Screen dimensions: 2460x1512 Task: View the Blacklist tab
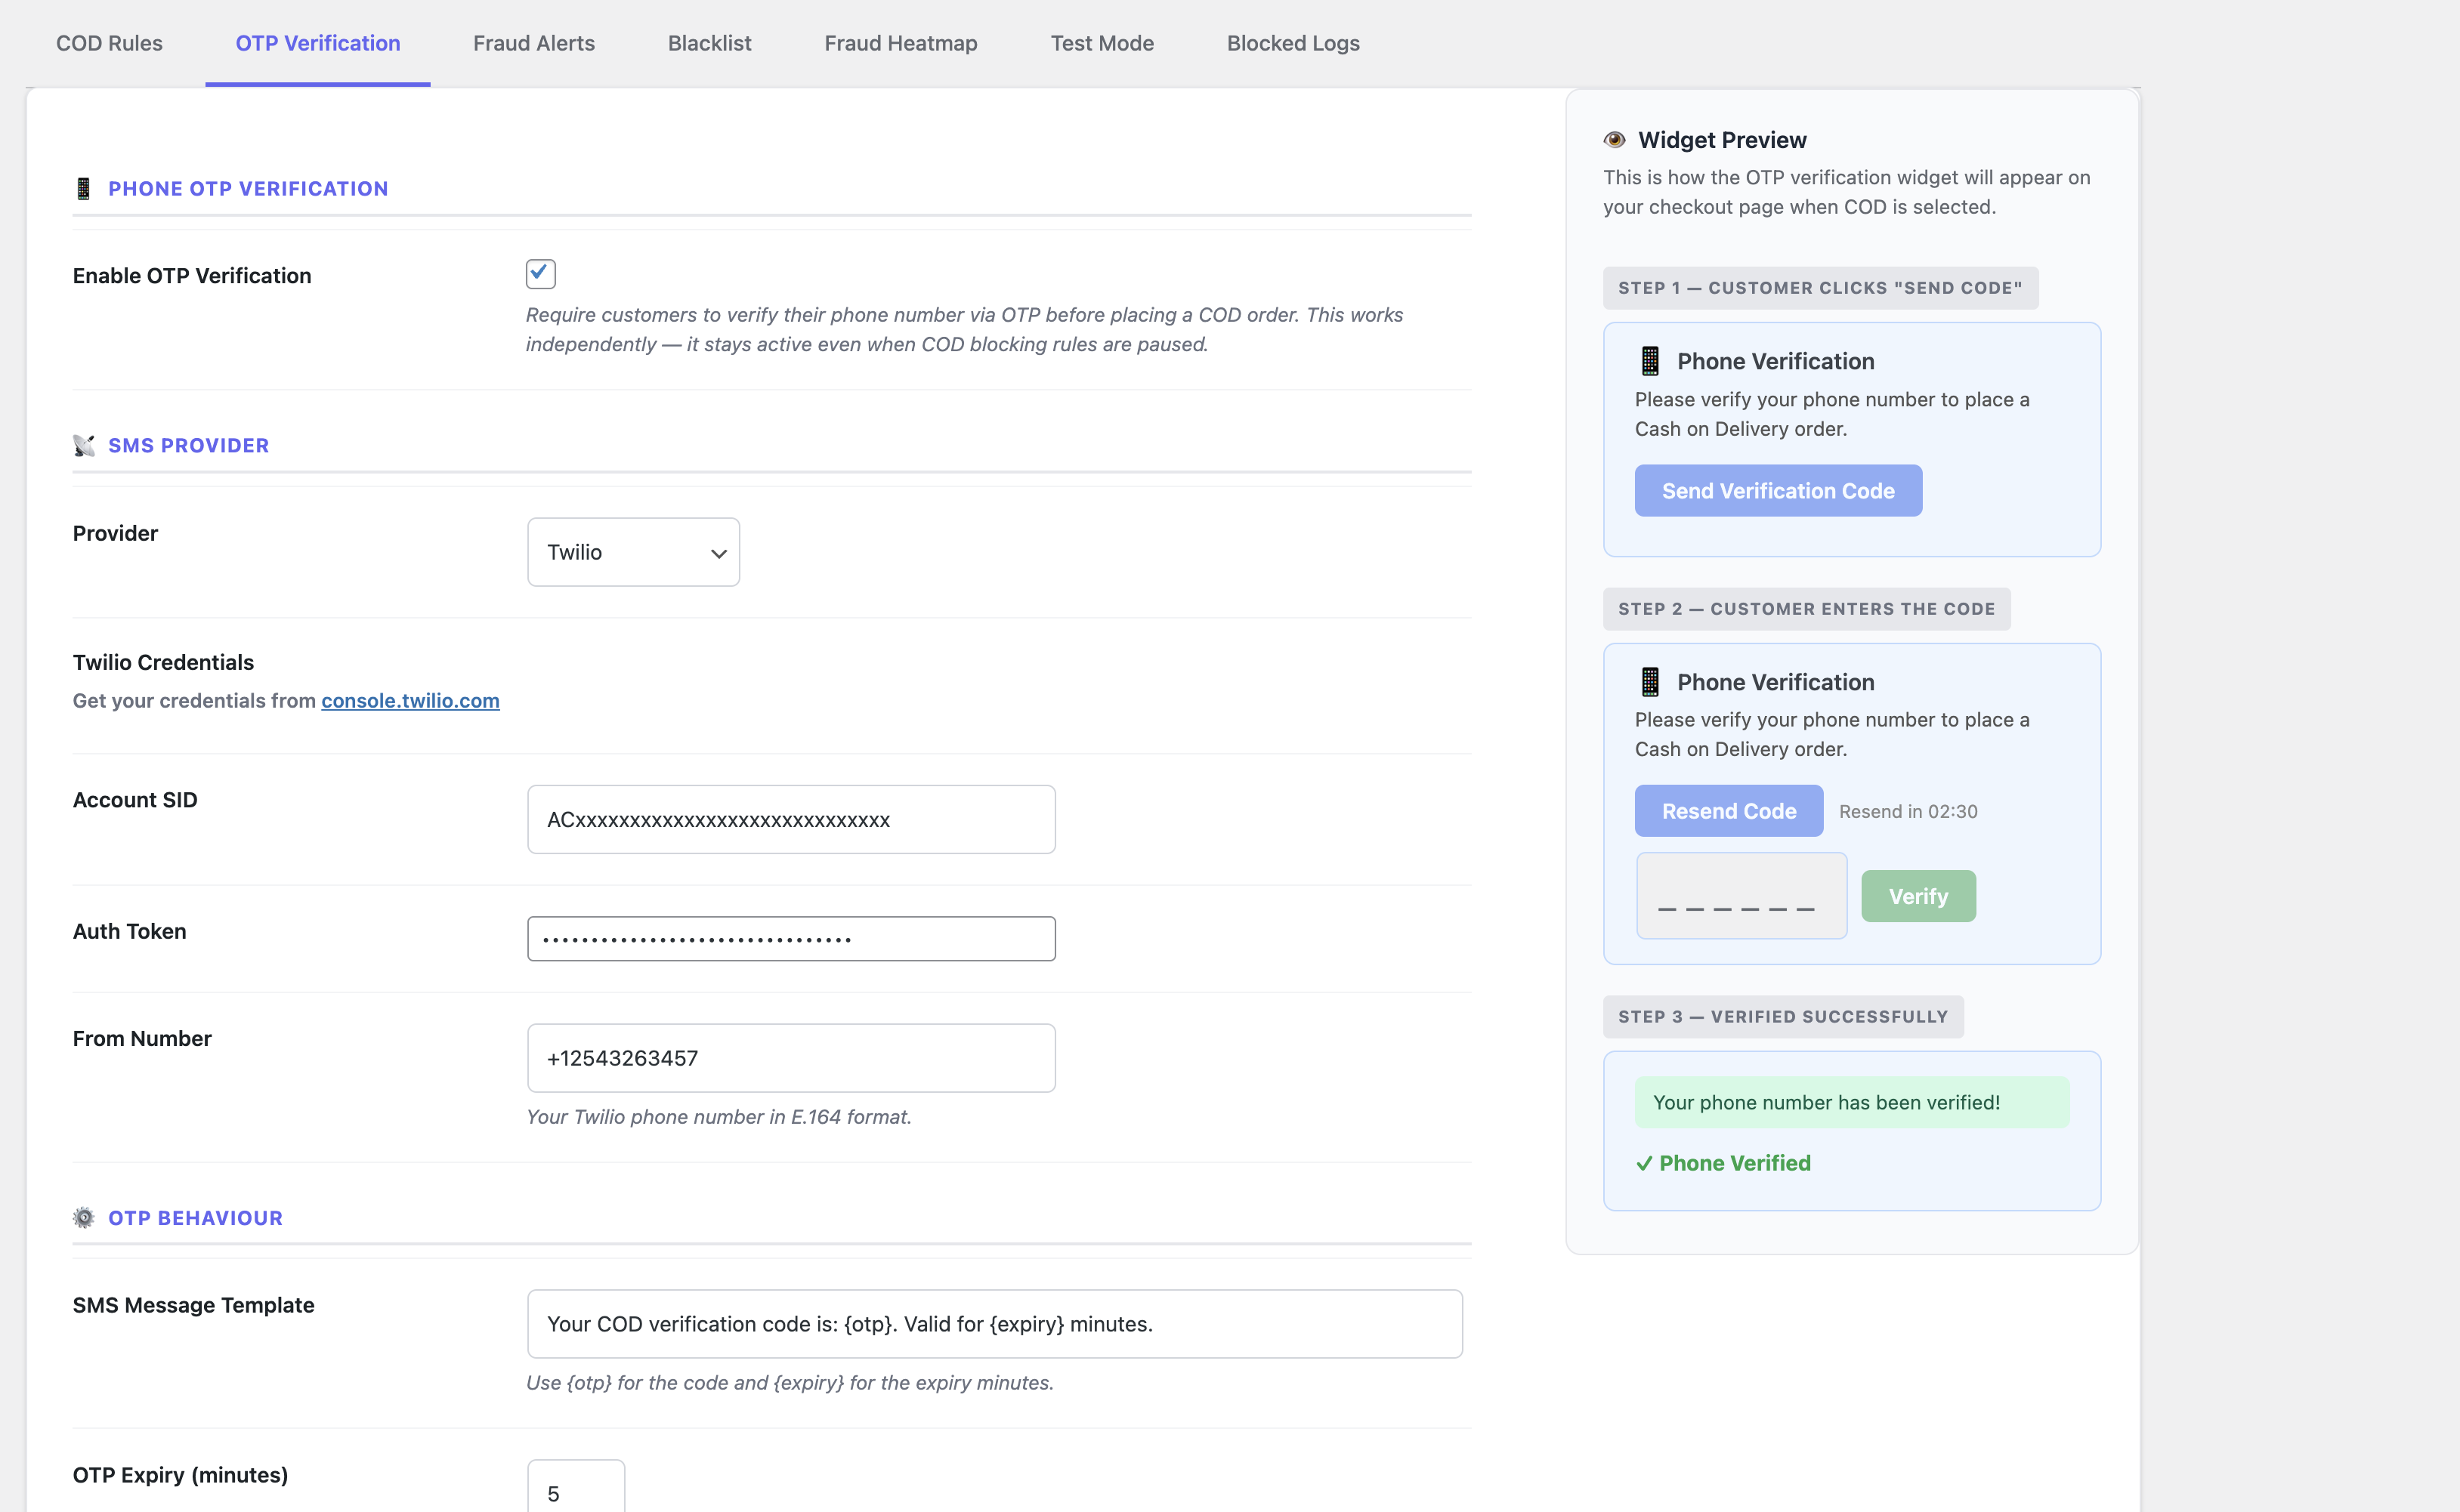[709, 43]
